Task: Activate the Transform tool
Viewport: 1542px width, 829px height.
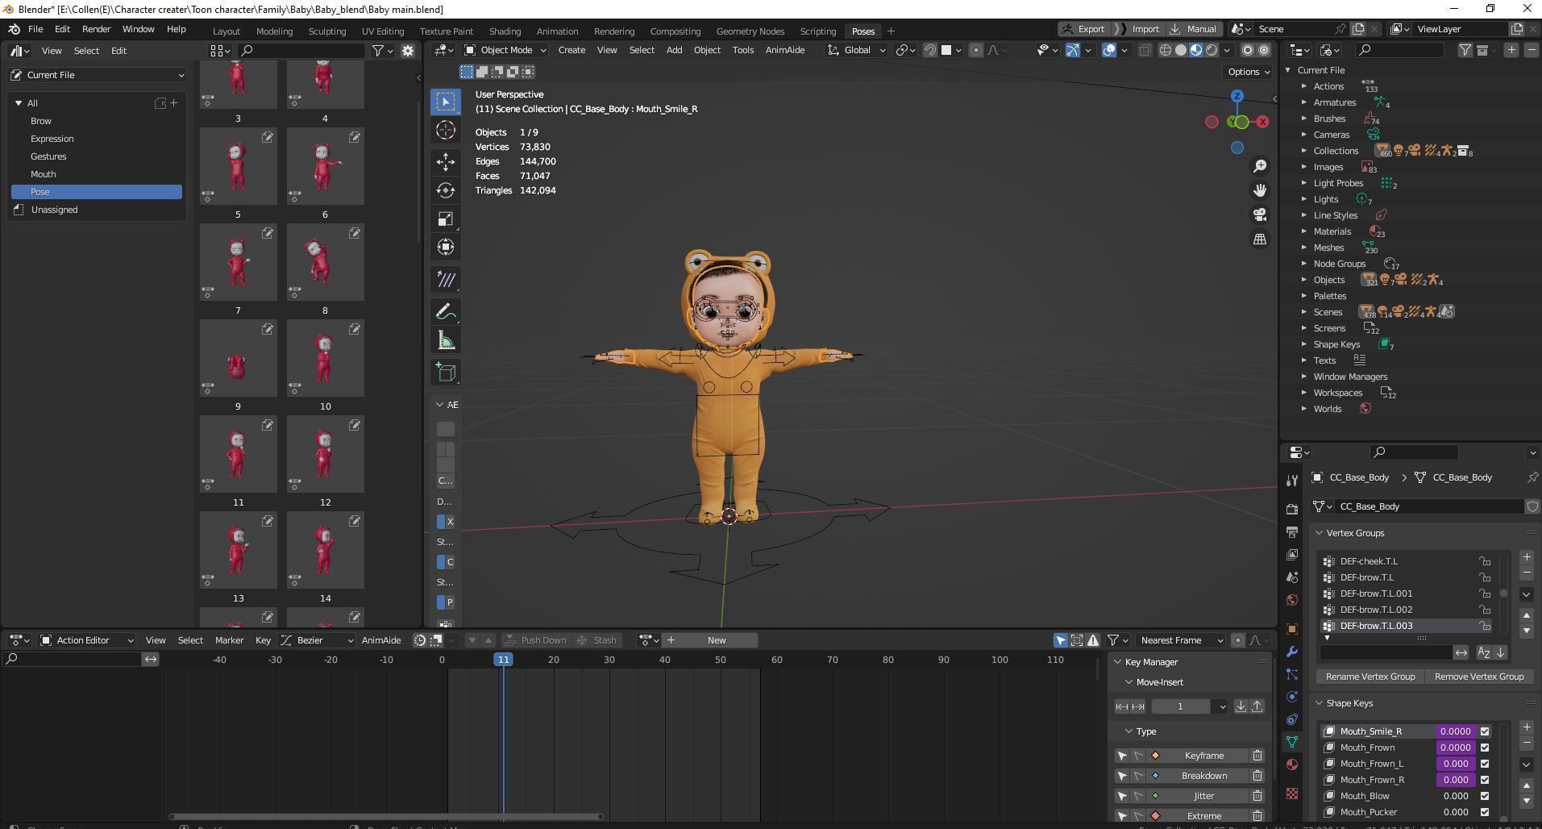Action: point(446,247)
